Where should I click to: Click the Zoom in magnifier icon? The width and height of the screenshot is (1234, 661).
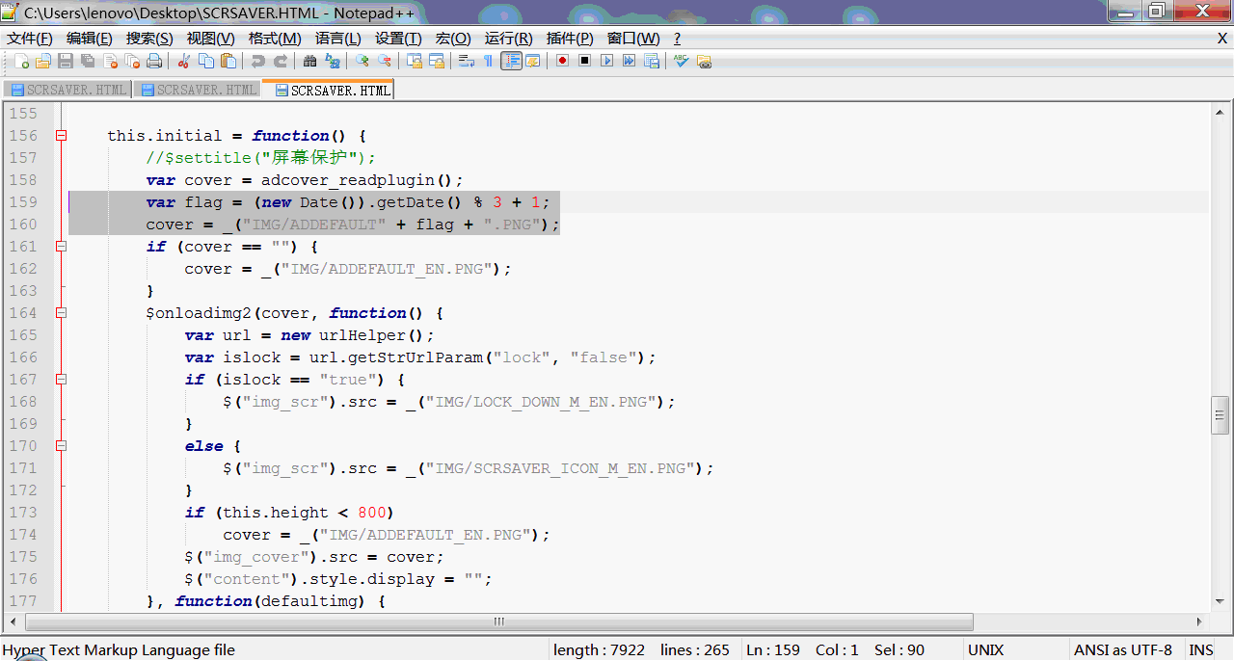point(362,61)
